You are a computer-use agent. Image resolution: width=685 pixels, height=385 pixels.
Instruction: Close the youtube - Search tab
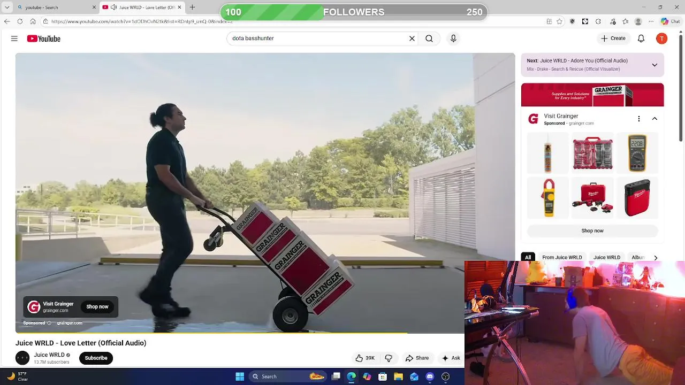tap(94, 7)
